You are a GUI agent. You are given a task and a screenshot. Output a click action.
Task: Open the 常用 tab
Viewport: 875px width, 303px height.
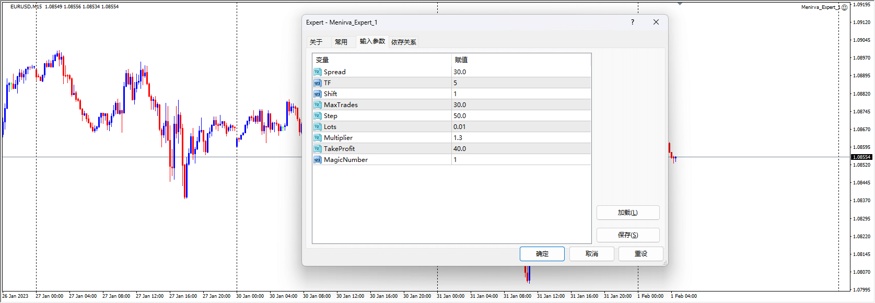click(341, 42)
